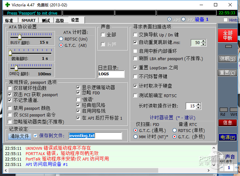The height and width of the screenshot is (176, 240).
Task: Decrease 长时读取操作计数 value
Action: (x=199, y=108)
